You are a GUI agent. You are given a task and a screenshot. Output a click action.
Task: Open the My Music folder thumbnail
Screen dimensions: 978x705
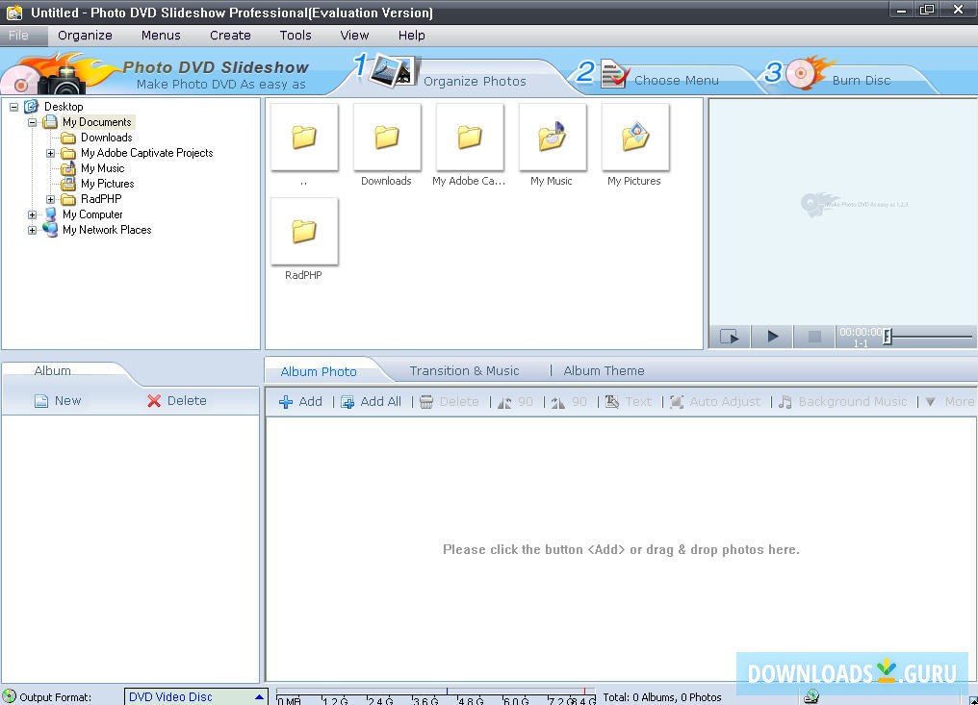(x=552, y=138)
